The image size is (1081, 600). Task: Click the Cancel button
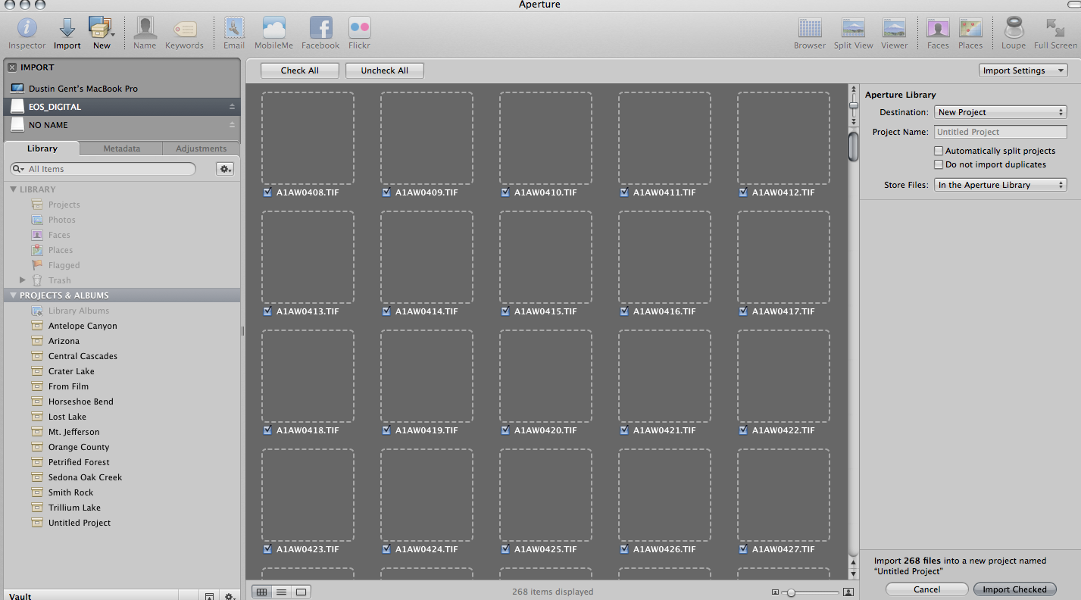coord(926,589)
